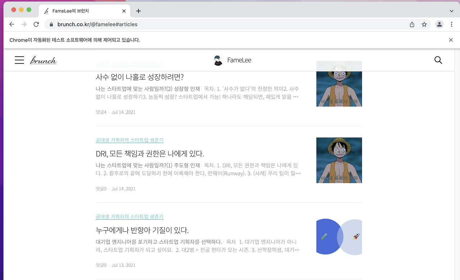The height and width of the screenshot is (280, 460).
Task: Click the site lock icon in address bar
Action: point(51,25)
